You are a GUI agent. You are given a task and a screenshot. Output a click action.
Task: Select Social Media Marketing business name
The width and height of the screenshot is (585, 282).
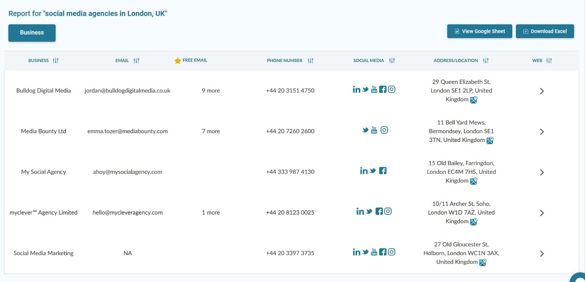coord(44,253)
